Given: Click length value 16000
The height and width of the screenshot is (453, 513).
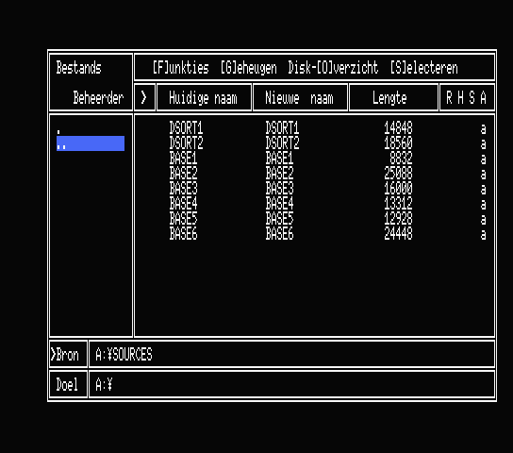Looking at the screenshot, I should pos(398,188).
